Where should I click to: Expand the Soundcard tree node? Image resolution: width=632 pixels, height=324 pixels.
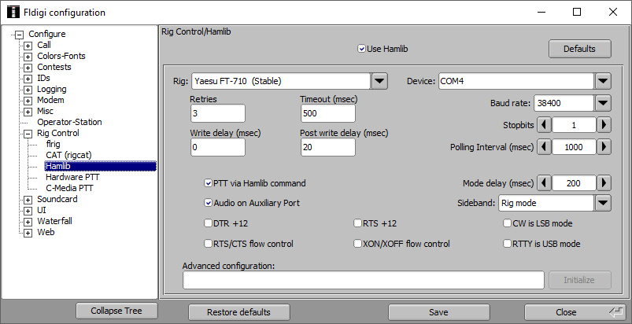tap(28, 200)
